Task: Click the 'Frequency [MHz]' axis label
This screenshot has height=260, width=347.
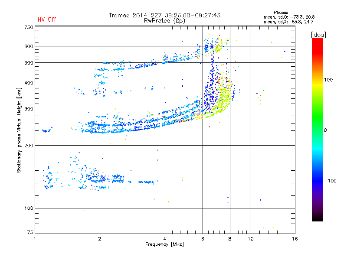Action: (x=164, y=244)
